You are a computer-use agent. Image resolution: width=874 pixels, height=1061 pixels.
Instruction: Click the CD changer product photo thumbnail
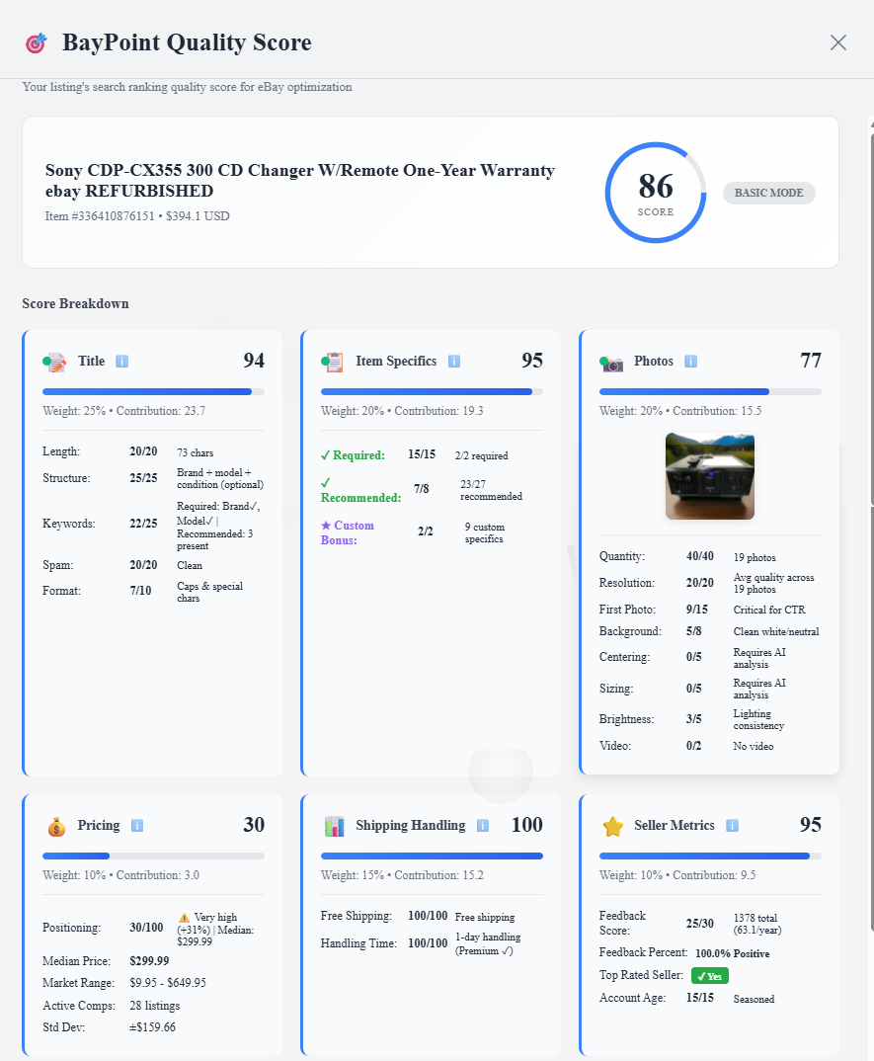709,475
